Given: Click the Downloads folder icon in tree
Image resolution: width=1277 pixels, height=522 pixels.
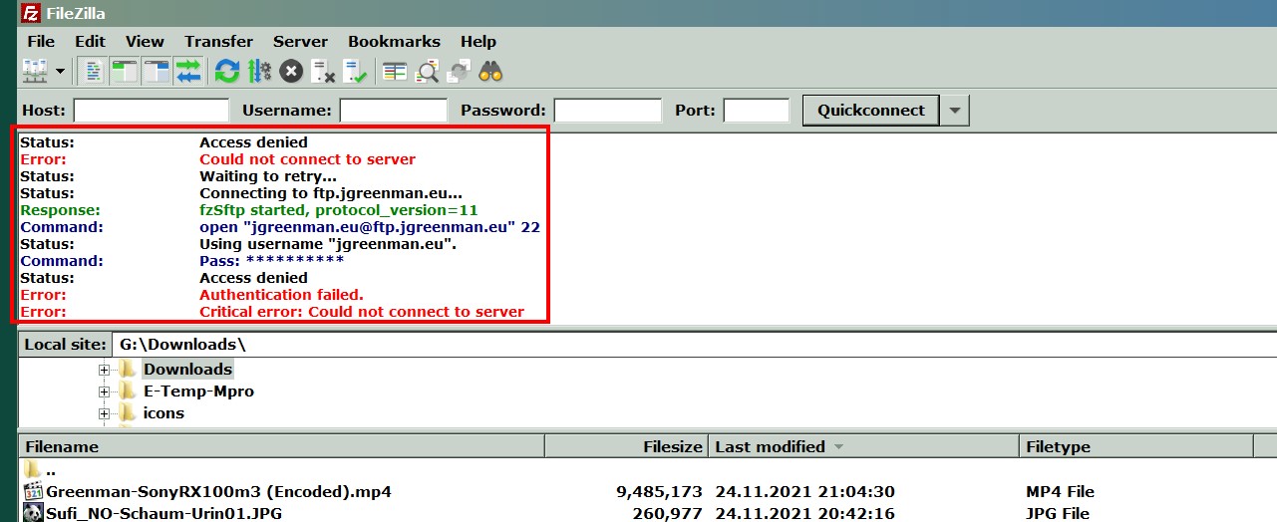Looking at the screenshot, I should click(x=127, y=370).
